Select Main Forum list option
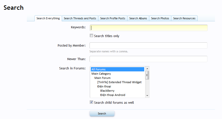222x119 pixels. 102,78
